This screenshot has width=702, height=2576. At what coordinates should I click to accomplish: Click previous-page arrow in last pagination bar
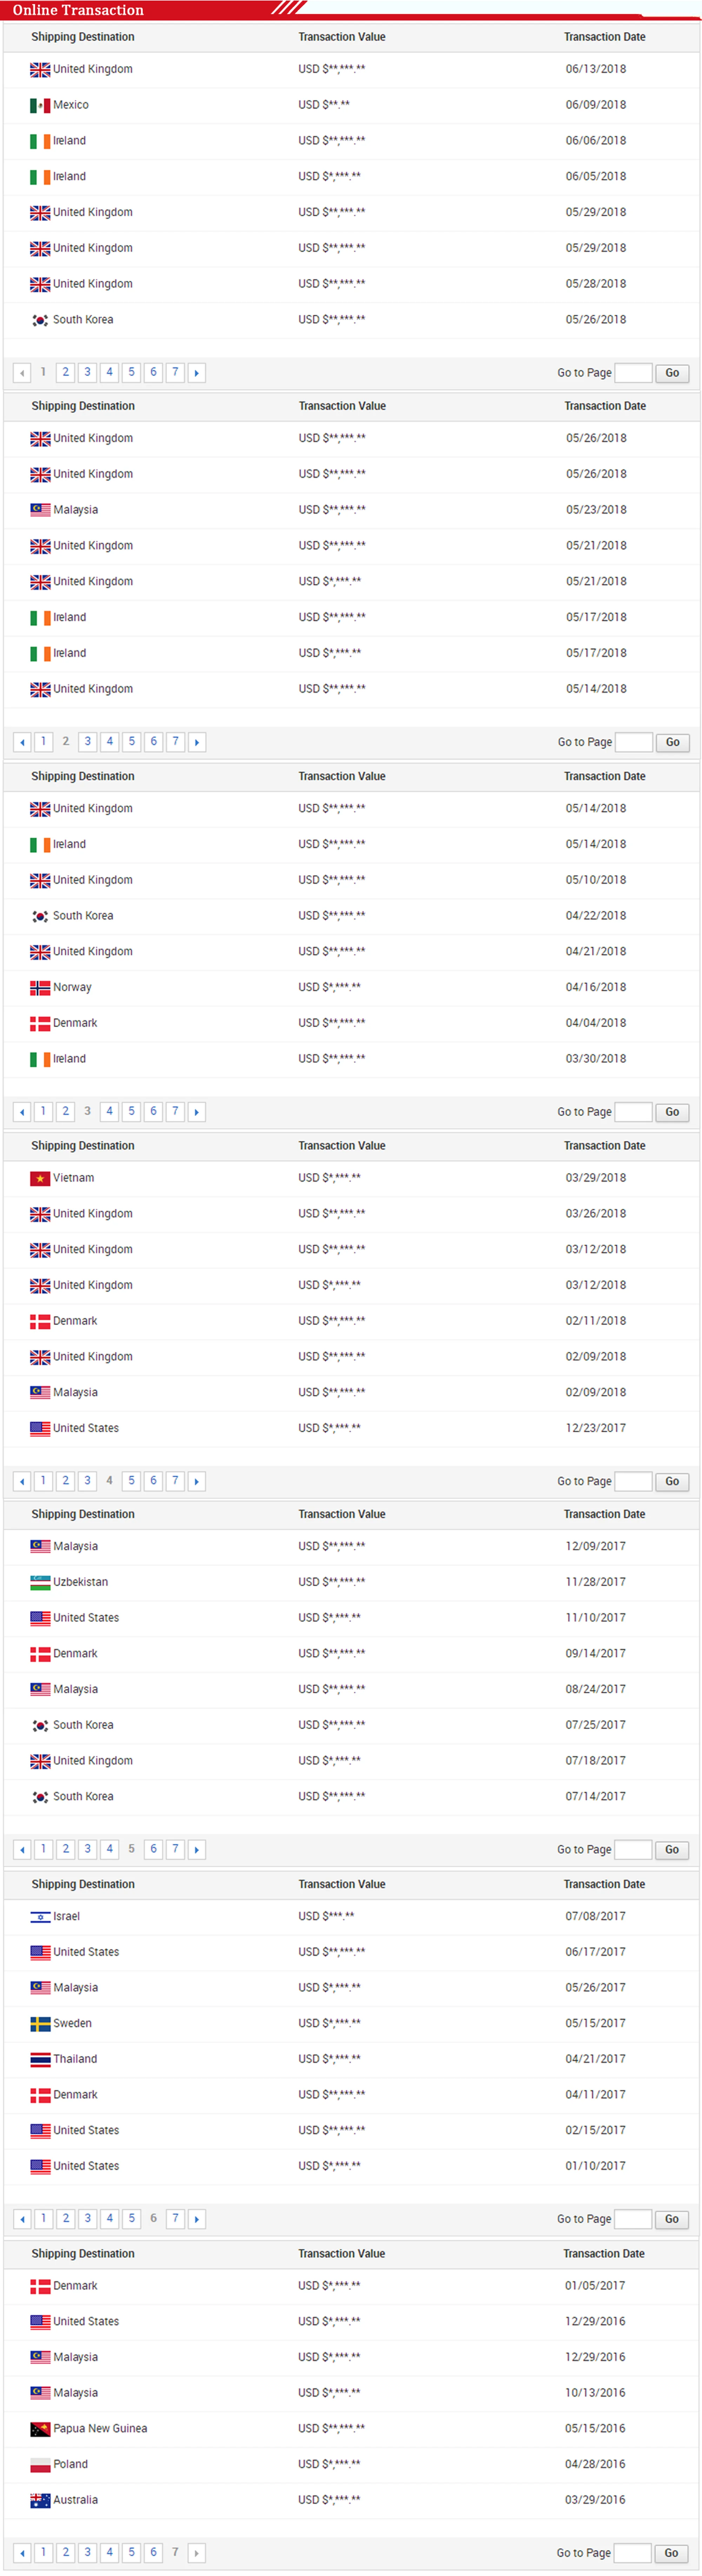(x=22, y=2553)
